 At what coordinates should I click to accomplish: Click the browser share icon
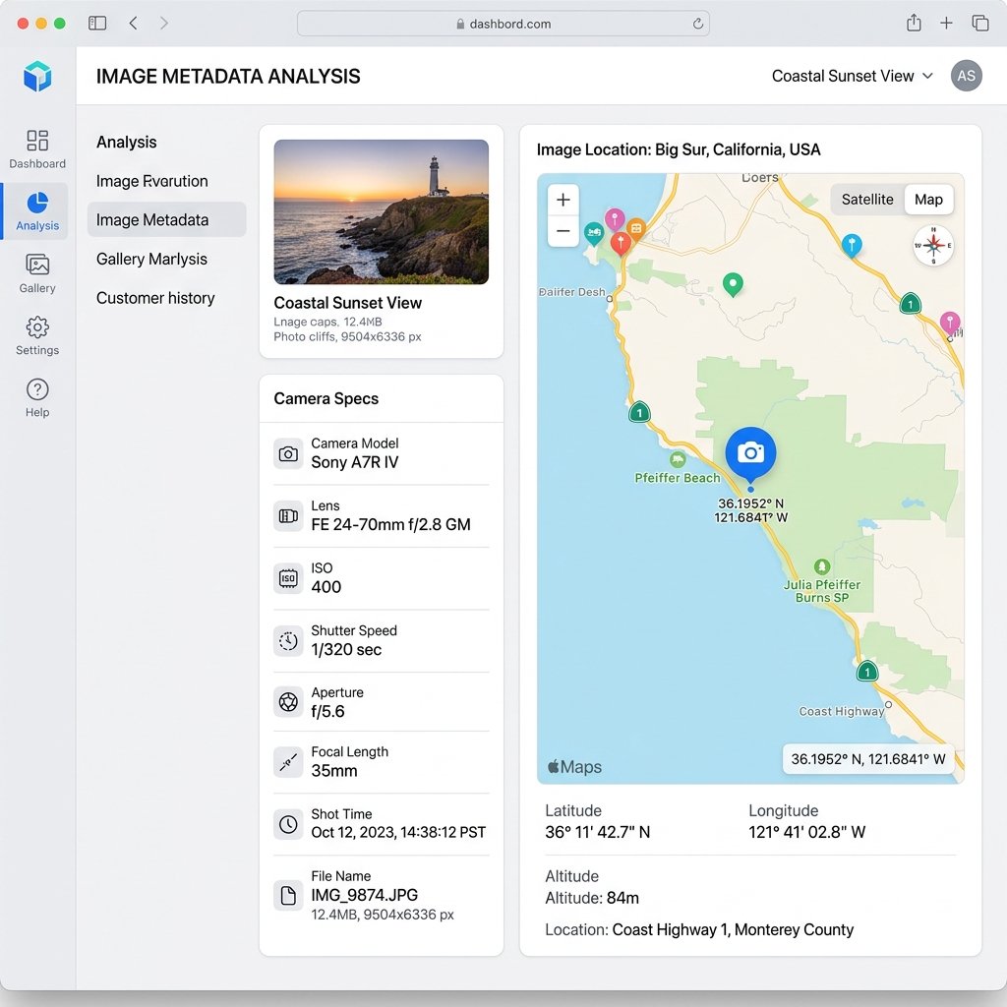(914, 24)
